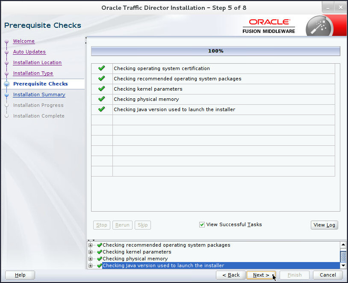The image size is (348, 283).
Task: Uncheck View Successful Tasks
Action: coord(202,224)
